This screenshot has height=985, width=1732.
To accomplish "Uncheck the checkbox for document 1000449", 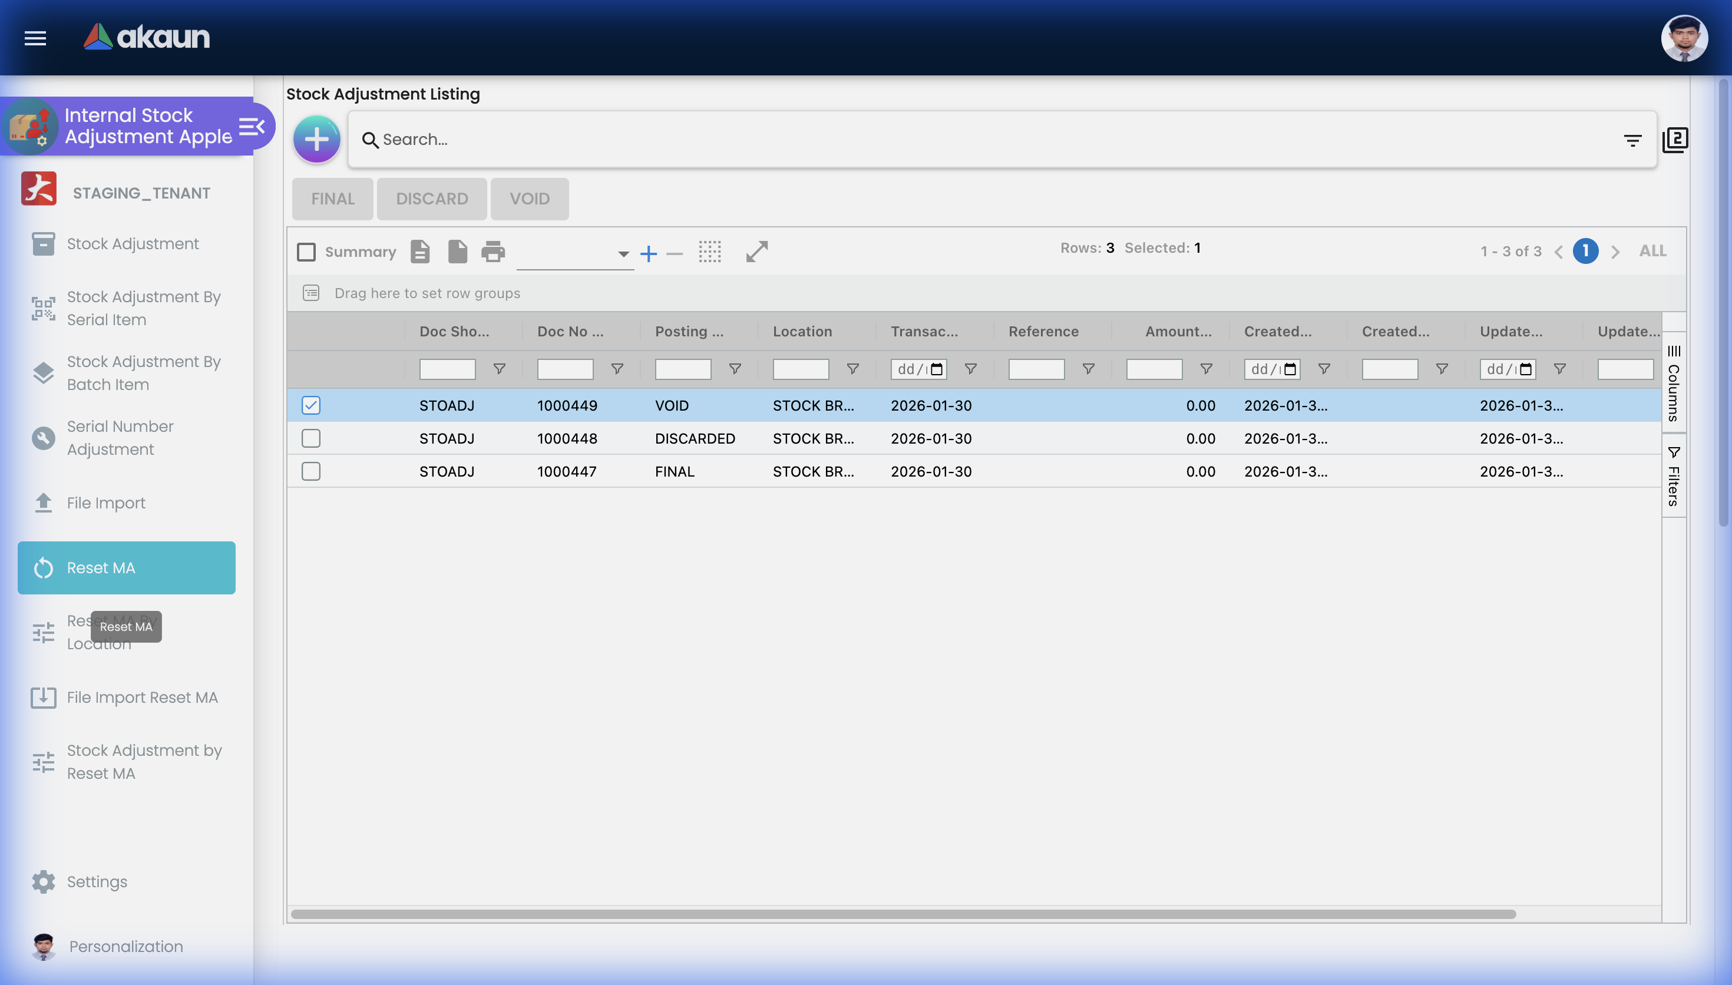I will tap(310, 405).
